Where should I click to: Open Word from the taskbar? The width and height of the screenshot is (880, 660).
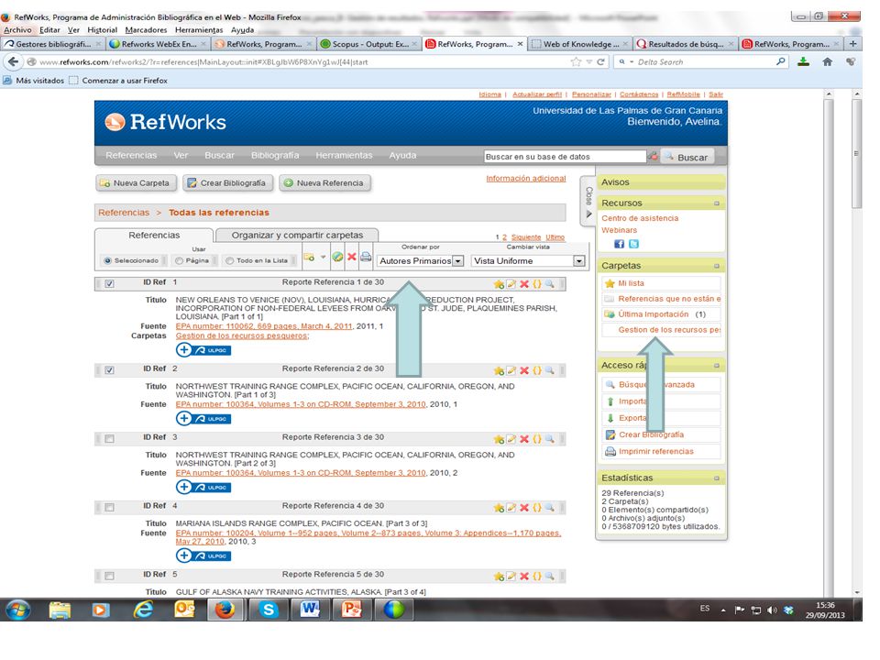[x=310, y=610]
